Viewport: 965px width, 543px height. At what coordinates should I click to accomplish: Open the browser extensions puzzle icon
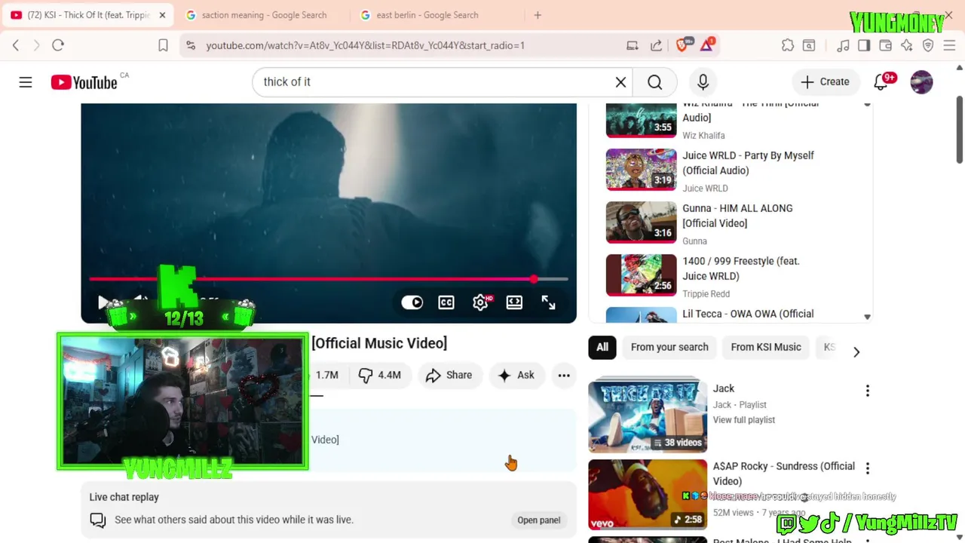coord(788,45)
